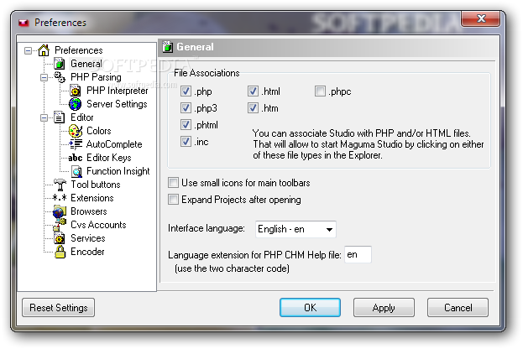
Task: Click the Services gear icon
Action: tap(60, 238)
